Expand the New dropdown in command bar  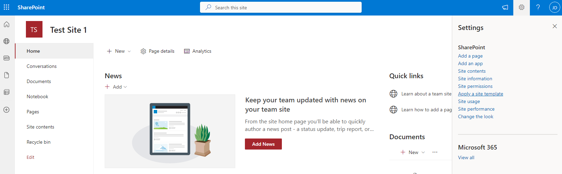click(x=119, y=51)
